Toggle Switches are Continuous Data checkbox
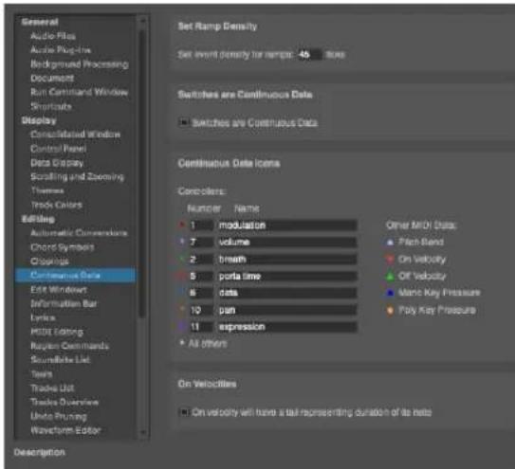 click(183, 122)
